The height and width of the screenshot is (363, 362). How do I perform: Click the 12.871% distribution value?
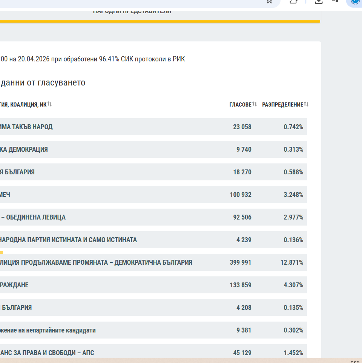pos(291,262)
